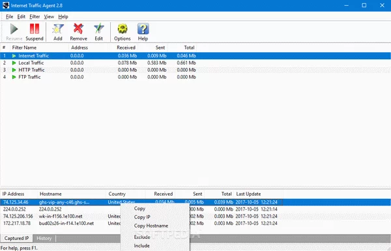
Task: Select the FTP Traffic filter row
Action: coord(195,77)
